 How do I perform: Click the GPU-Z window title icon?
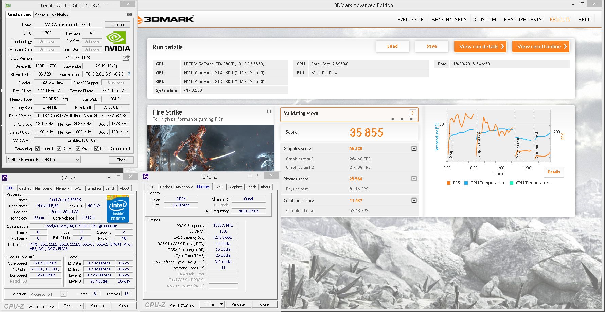[x=8, y=5]
